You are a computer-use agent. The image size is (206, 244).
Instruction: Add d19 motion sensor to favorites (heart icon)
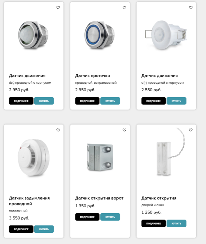pyautogui.click(x=58, y=8)
